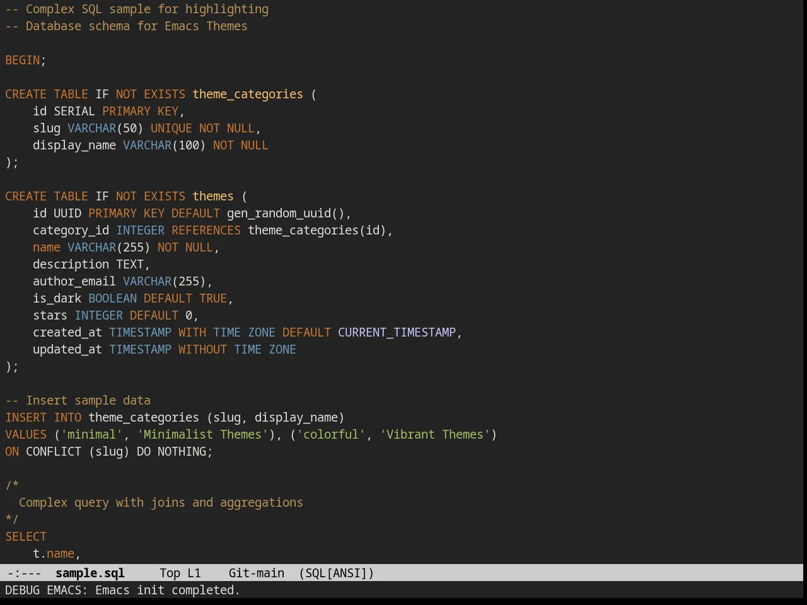Click the Git-main indicator in mode line

[x=256, y=573]
